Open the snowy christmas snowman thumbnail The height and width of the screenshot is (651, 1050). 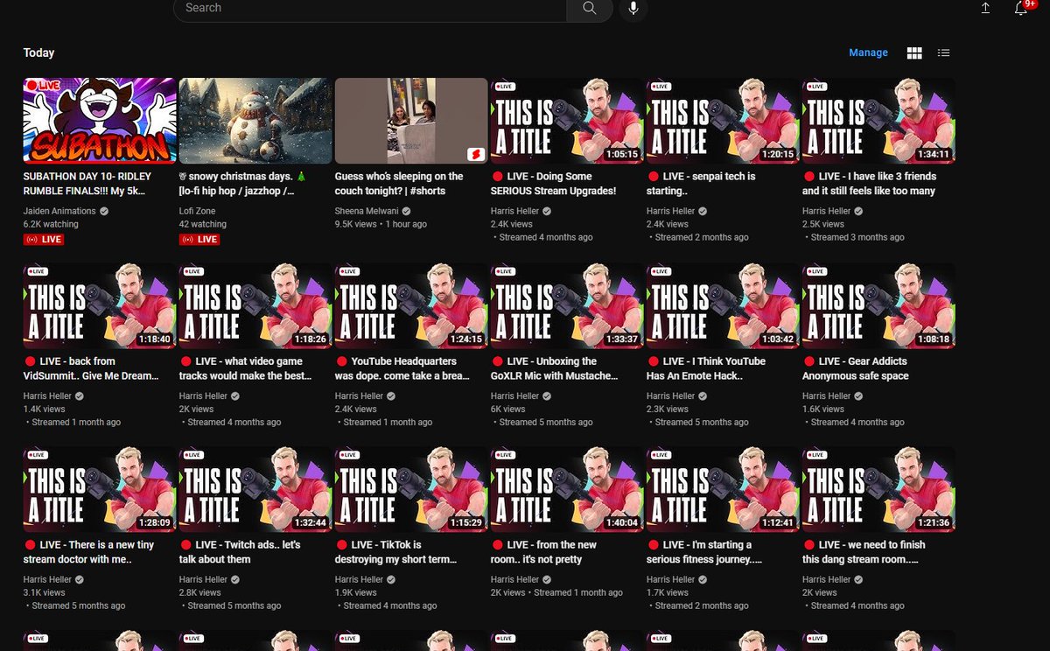tap(255, 121)
